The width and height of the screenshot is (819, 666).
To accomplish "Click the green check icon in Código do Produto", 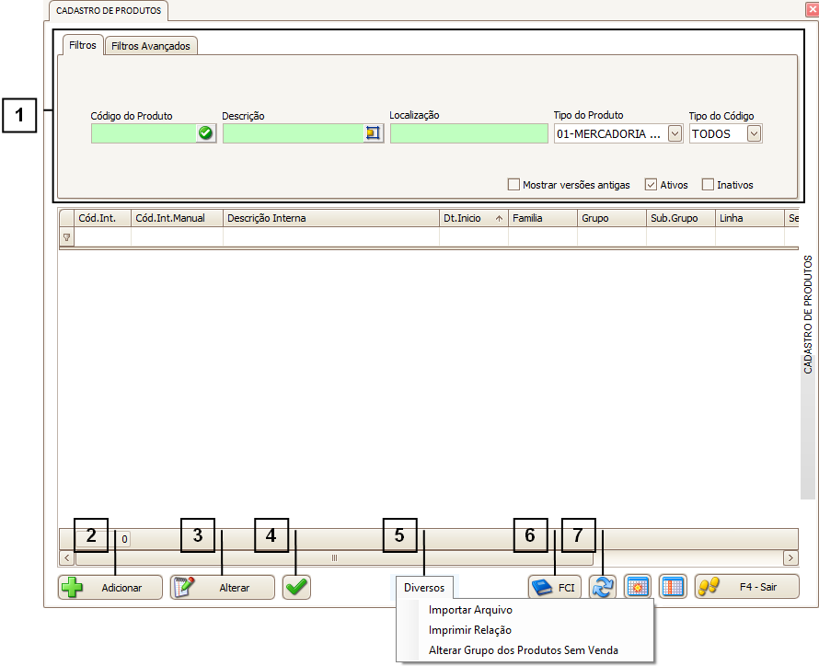I will click(x=205, y=133).
